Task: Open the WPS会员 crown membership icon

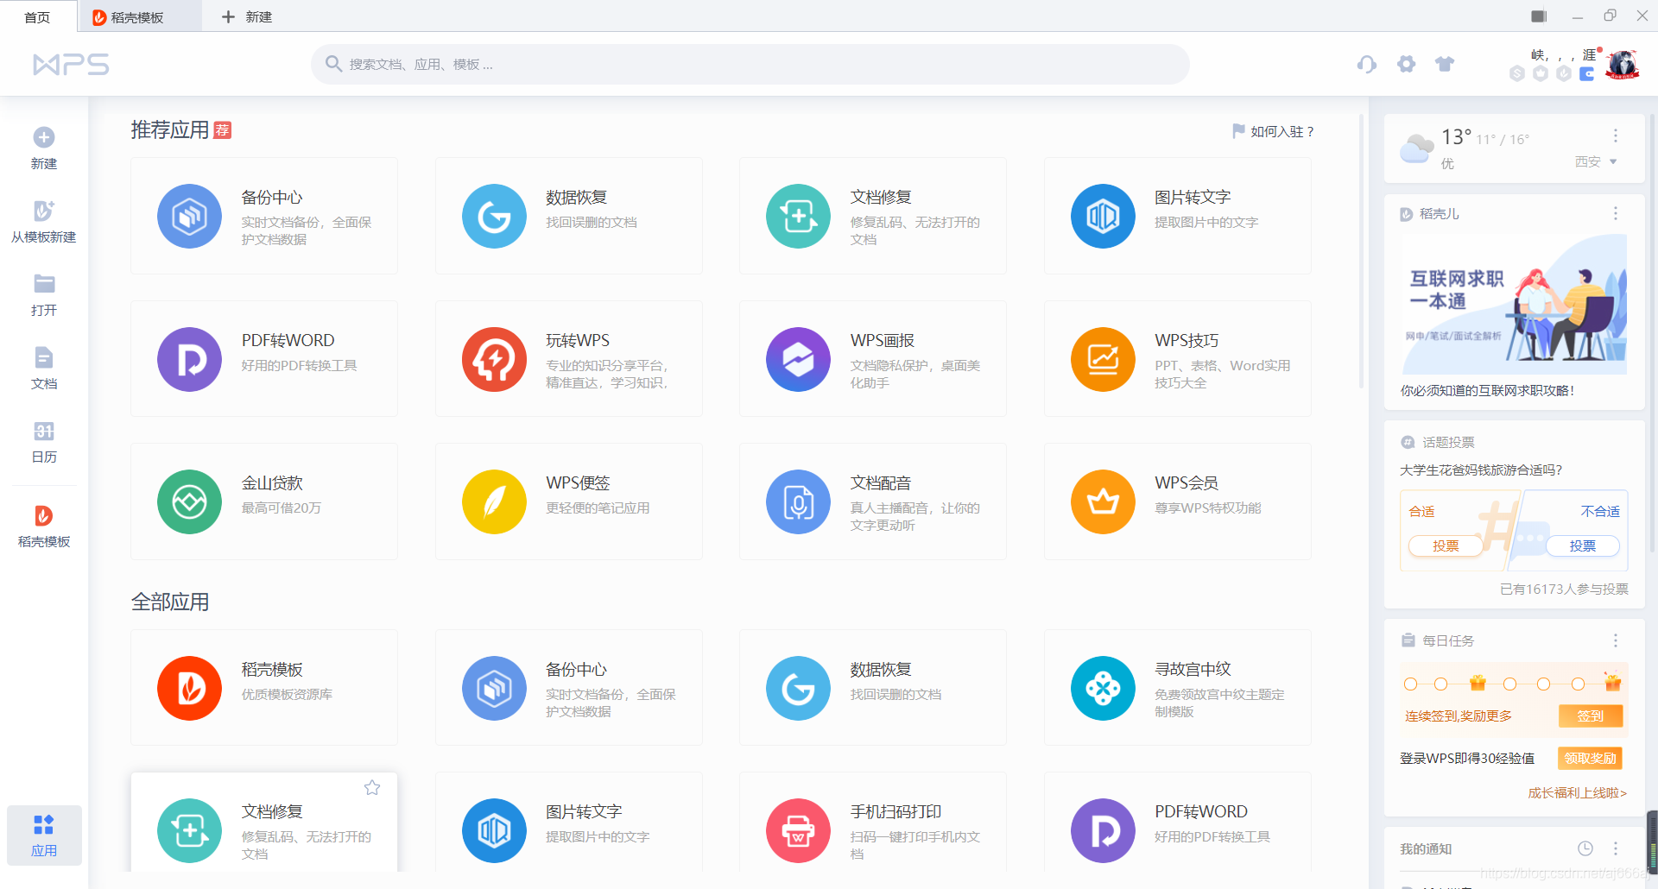Action: (1102, 501)
